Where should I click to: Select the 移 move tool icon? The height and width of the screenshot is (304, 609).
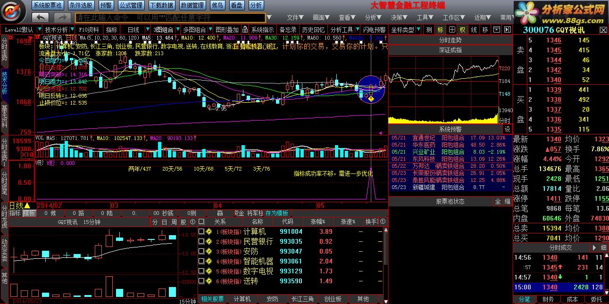pos(485,29)
